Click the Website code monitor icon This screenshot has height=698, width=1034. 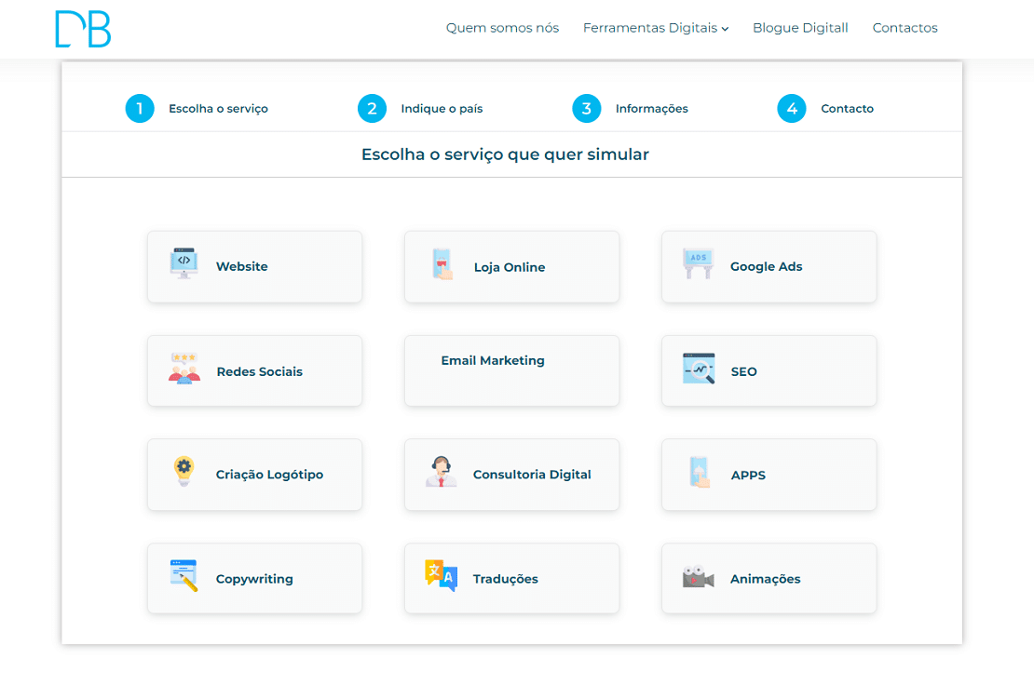pyautogui.click(x=184, y=263)
